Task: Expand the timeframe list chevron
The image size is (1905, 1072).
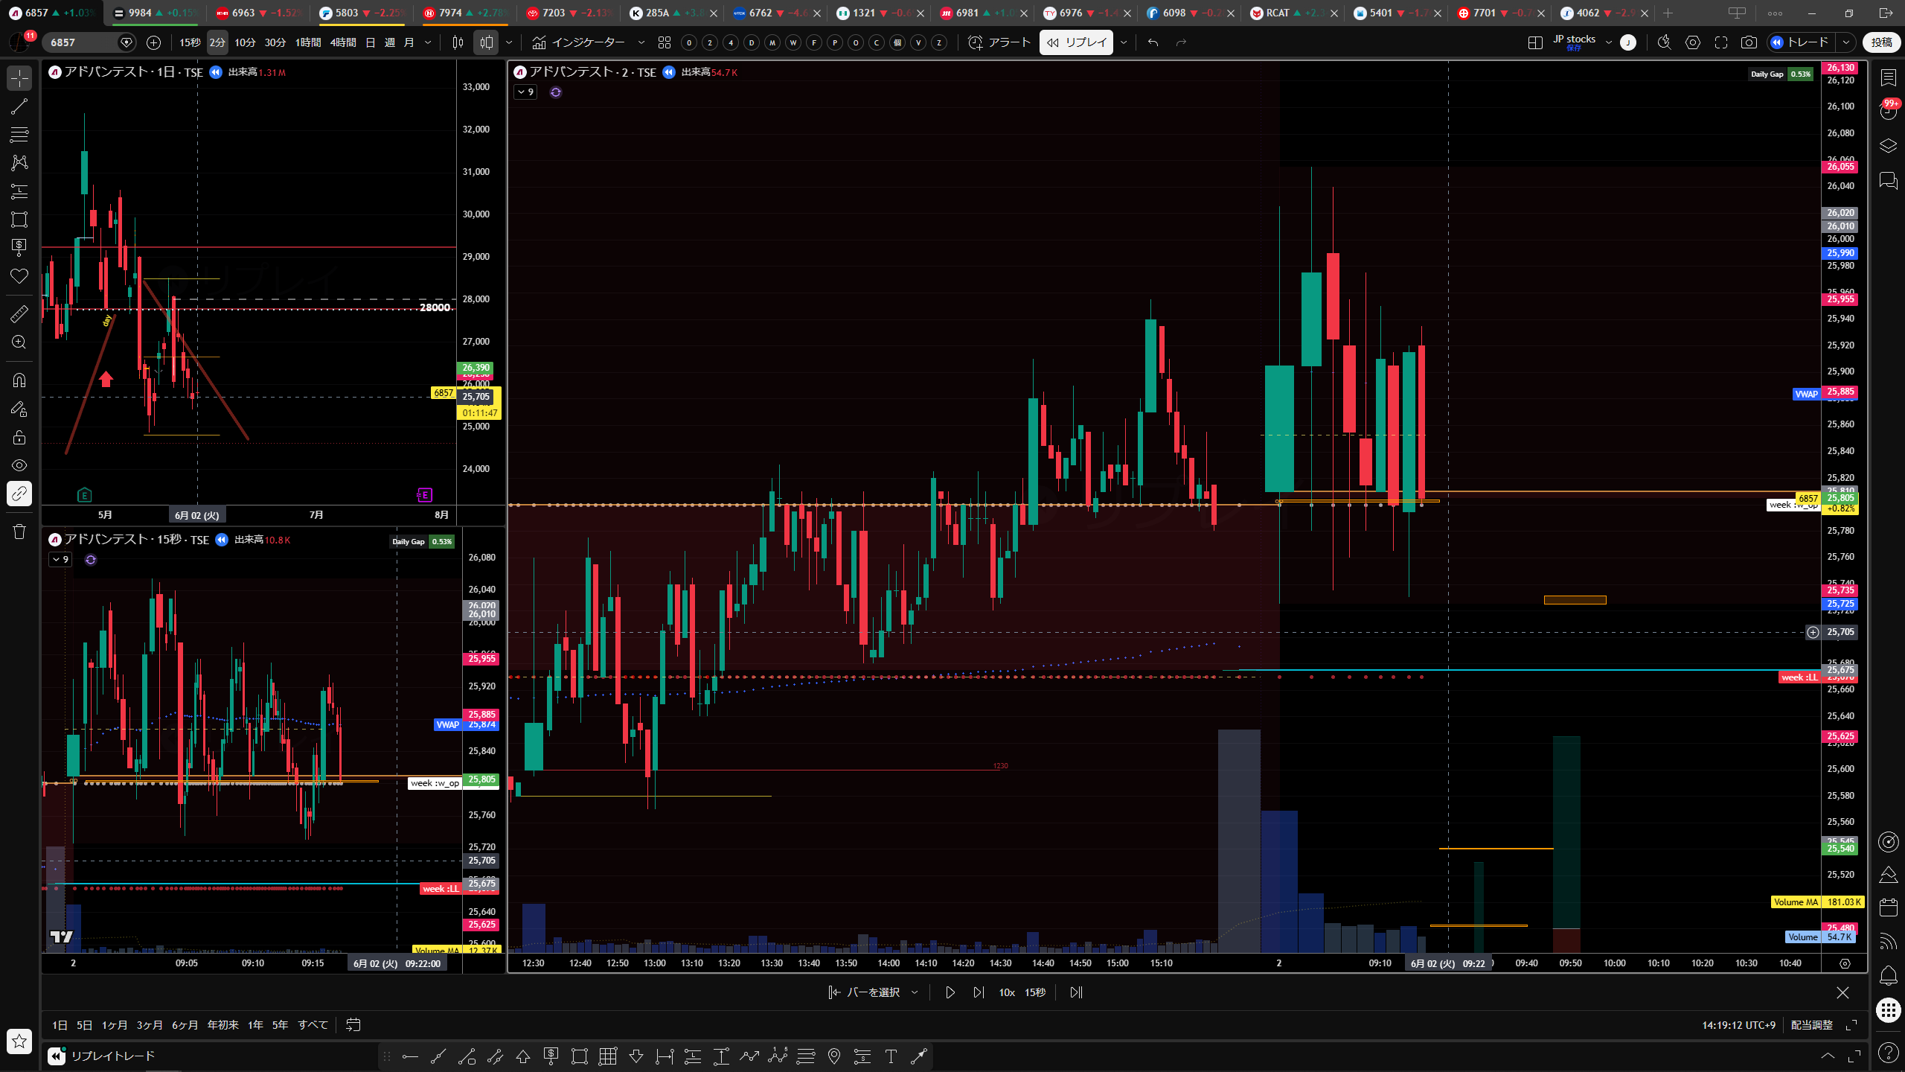Action: coord(428,42)
